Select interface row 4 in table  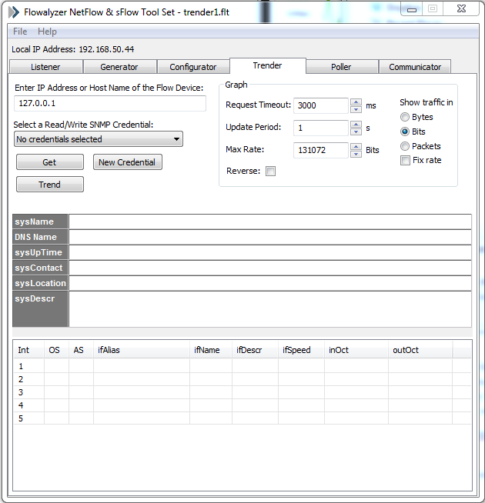click(242, 405)
